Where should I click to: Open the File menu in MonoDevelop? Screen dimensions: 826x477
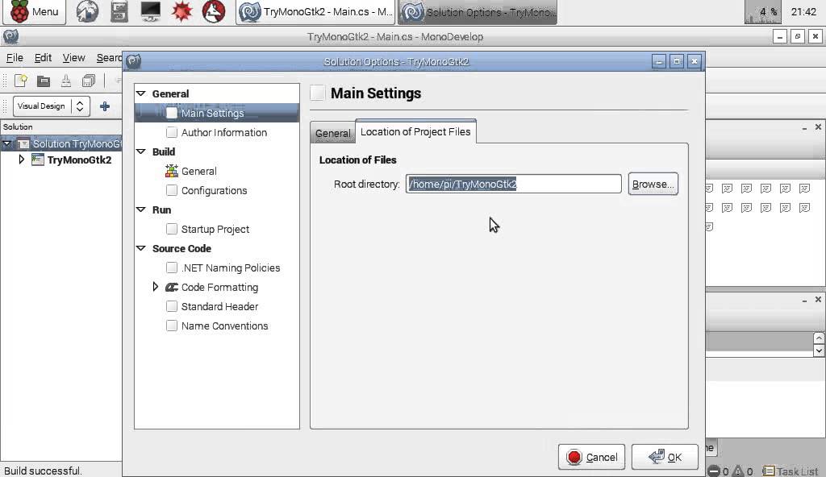pos(15,58)
